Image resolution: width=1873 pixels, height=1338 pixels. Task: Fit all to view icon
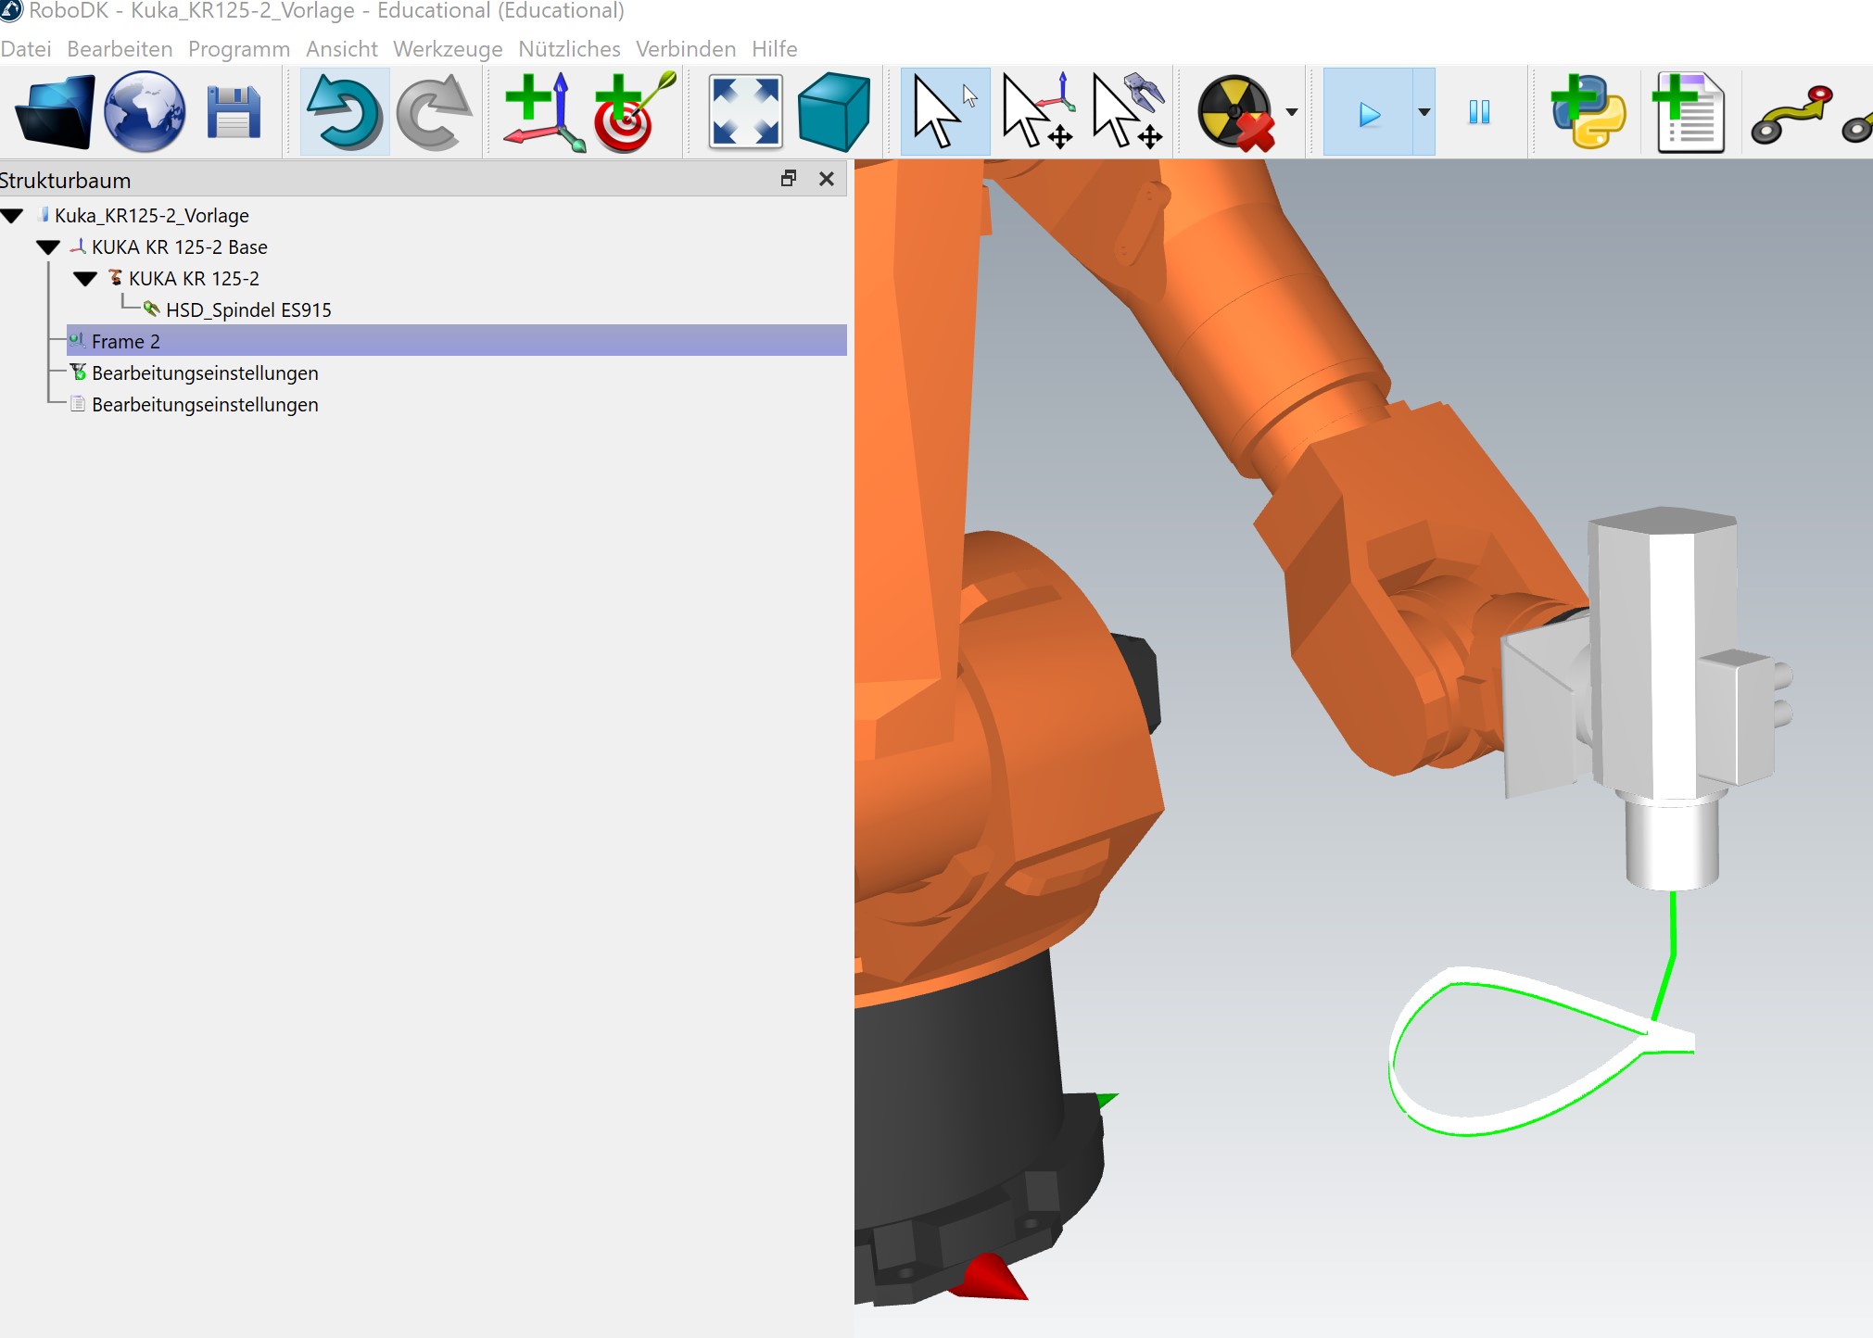pyautogui.click(x=745, y=112)
